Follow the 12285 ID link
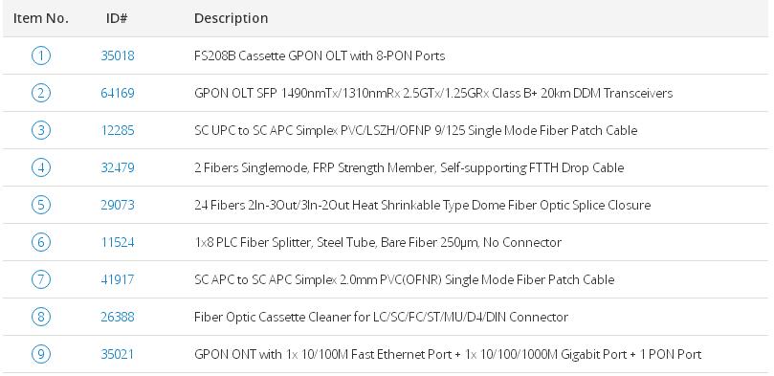 (x=118, y=130)
